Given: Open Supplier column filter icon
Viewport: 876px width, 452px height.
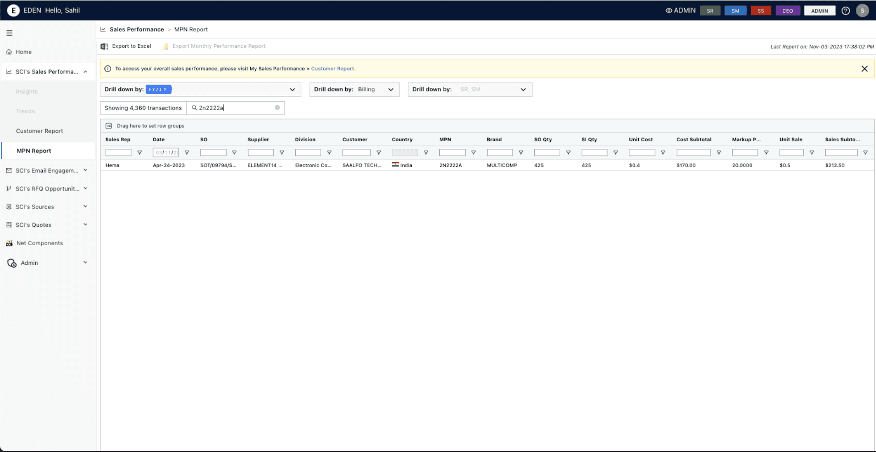Looking at the screenshot, I should pos(282,152).
